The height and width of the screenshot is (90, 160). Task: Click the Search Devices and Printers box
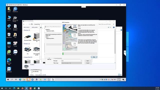(106, 24)
